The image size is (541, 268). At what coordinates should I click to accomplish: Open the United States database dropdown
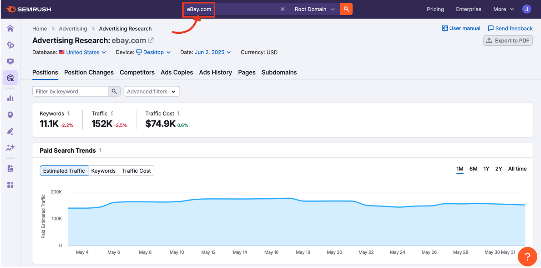[x=82, y=52]
